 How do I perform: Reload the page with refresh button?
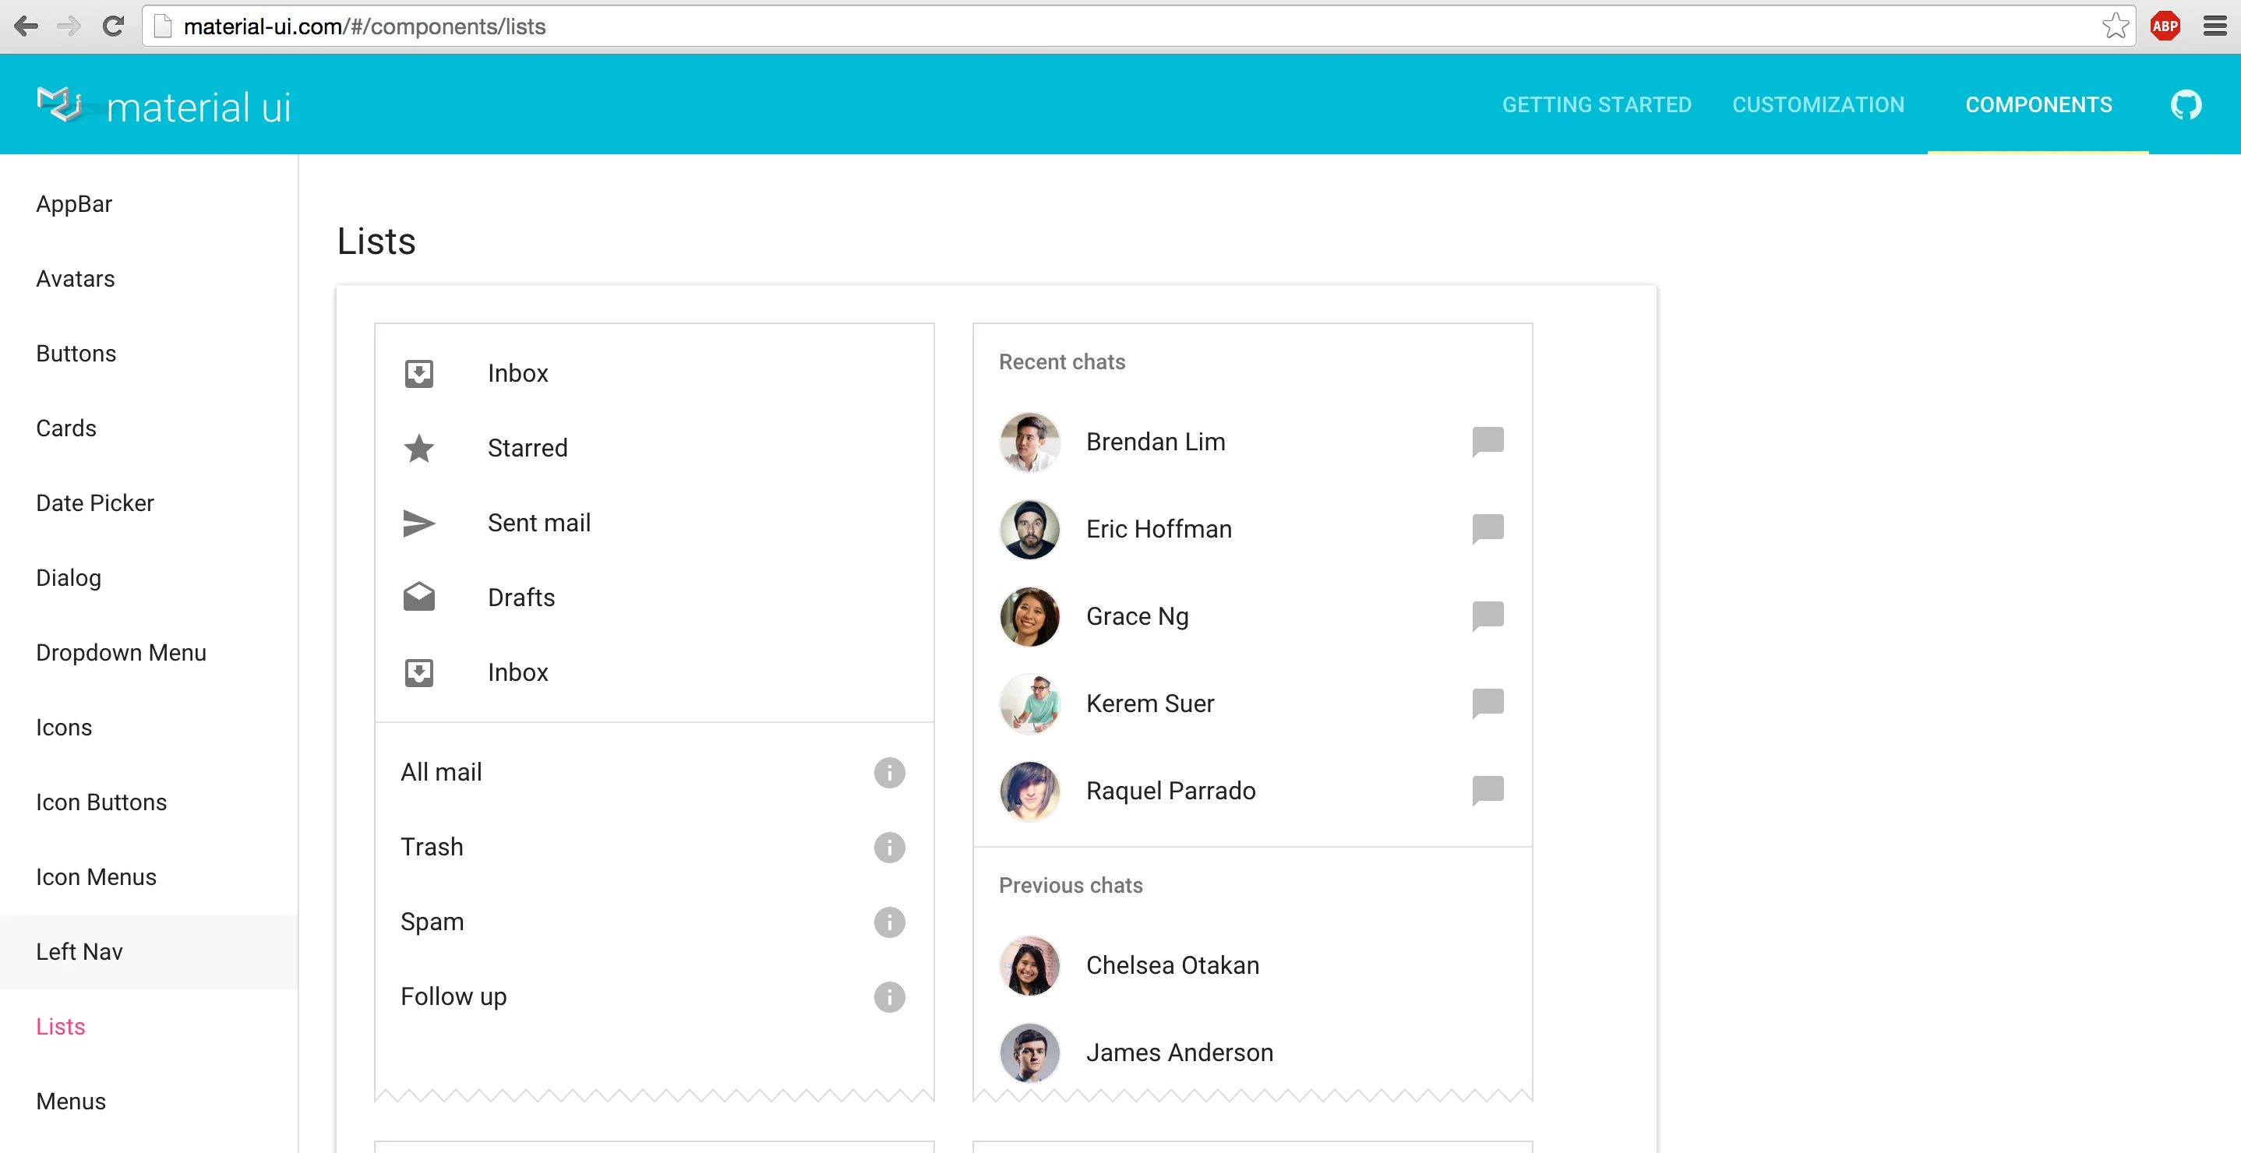coord(113,26)
